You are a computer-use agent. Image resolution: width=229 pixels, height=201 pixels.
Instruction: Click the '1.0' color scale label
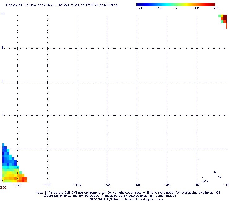click(197, 8)
